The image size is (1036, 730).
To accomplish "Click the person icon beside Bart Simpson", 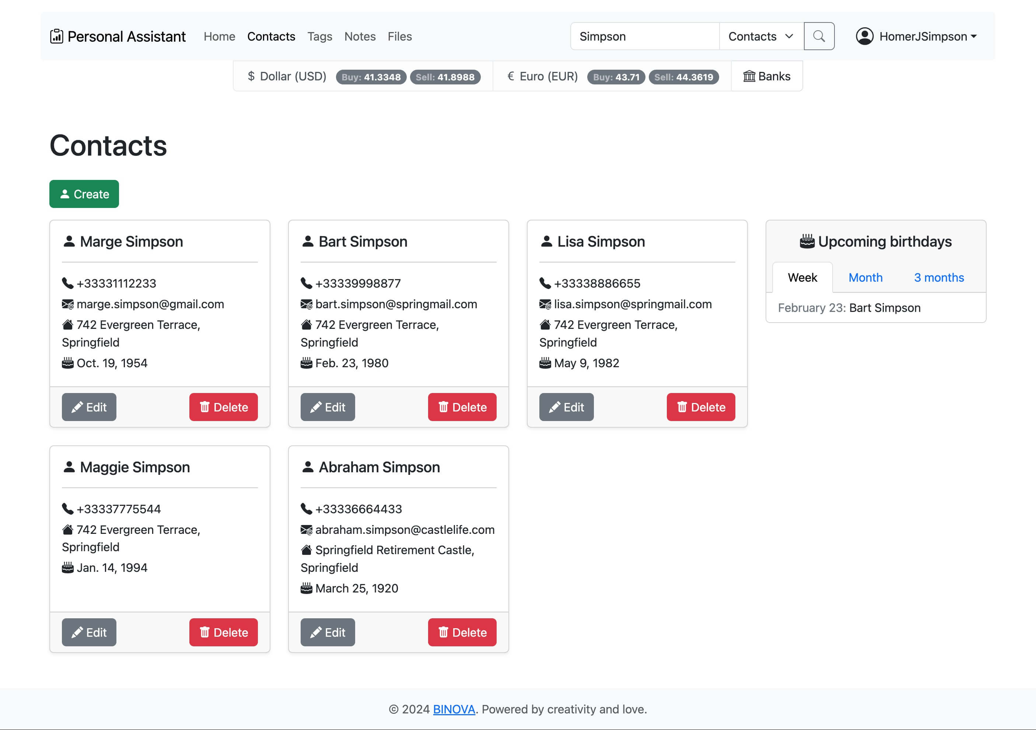I will pyautogui.click(x=308, y=241).
